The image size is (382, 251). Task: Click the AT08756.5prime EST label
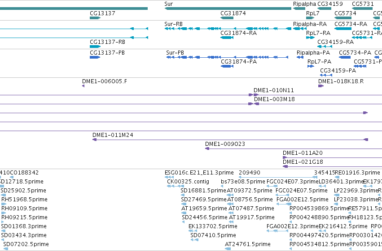point(250,199)
